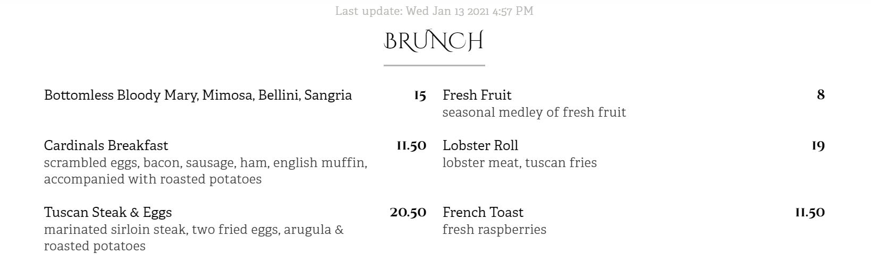This screenshot has height=262, width=871.
Task: Click the BRUNCH menu heading
Action: [434, 41]
